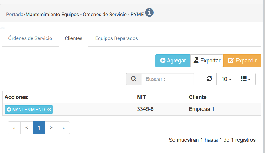
Task: Jump to last page with » button
Action: [x=64, y=128]
